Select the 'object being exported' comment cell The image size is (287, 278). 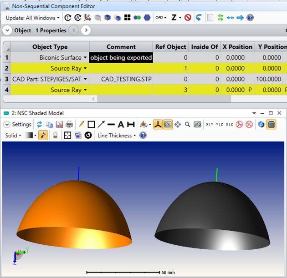[x=121, y=58]
